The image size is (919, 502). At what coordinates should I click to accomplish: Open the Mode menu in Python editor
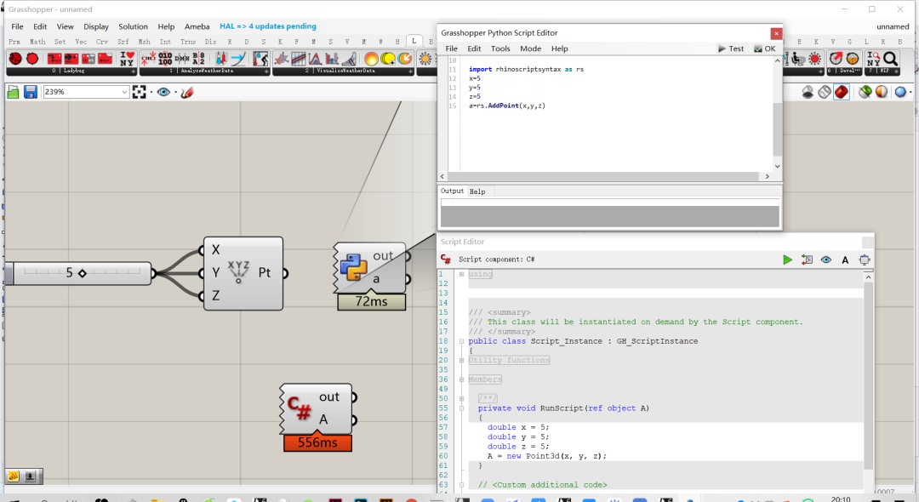point(530,48)
